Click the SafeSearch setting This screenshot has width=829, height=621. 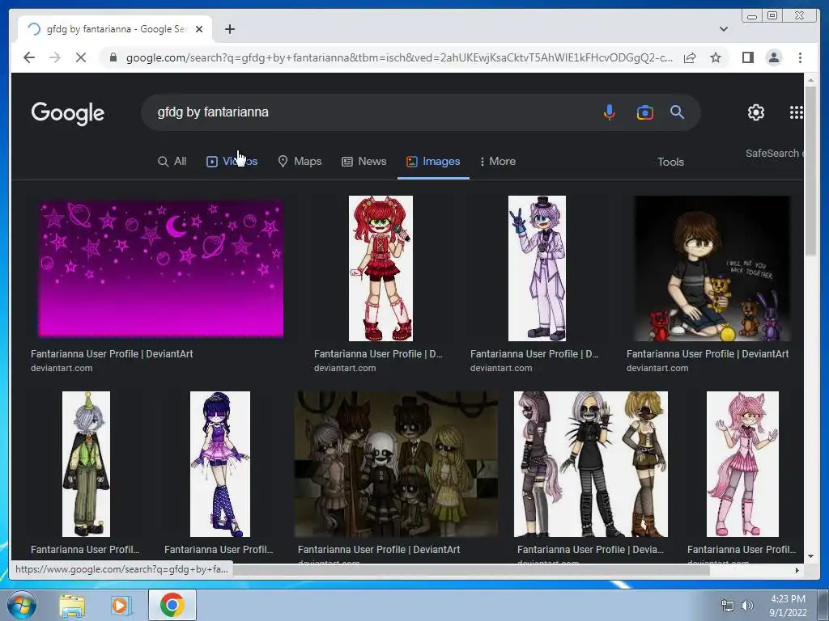(774, 153)
